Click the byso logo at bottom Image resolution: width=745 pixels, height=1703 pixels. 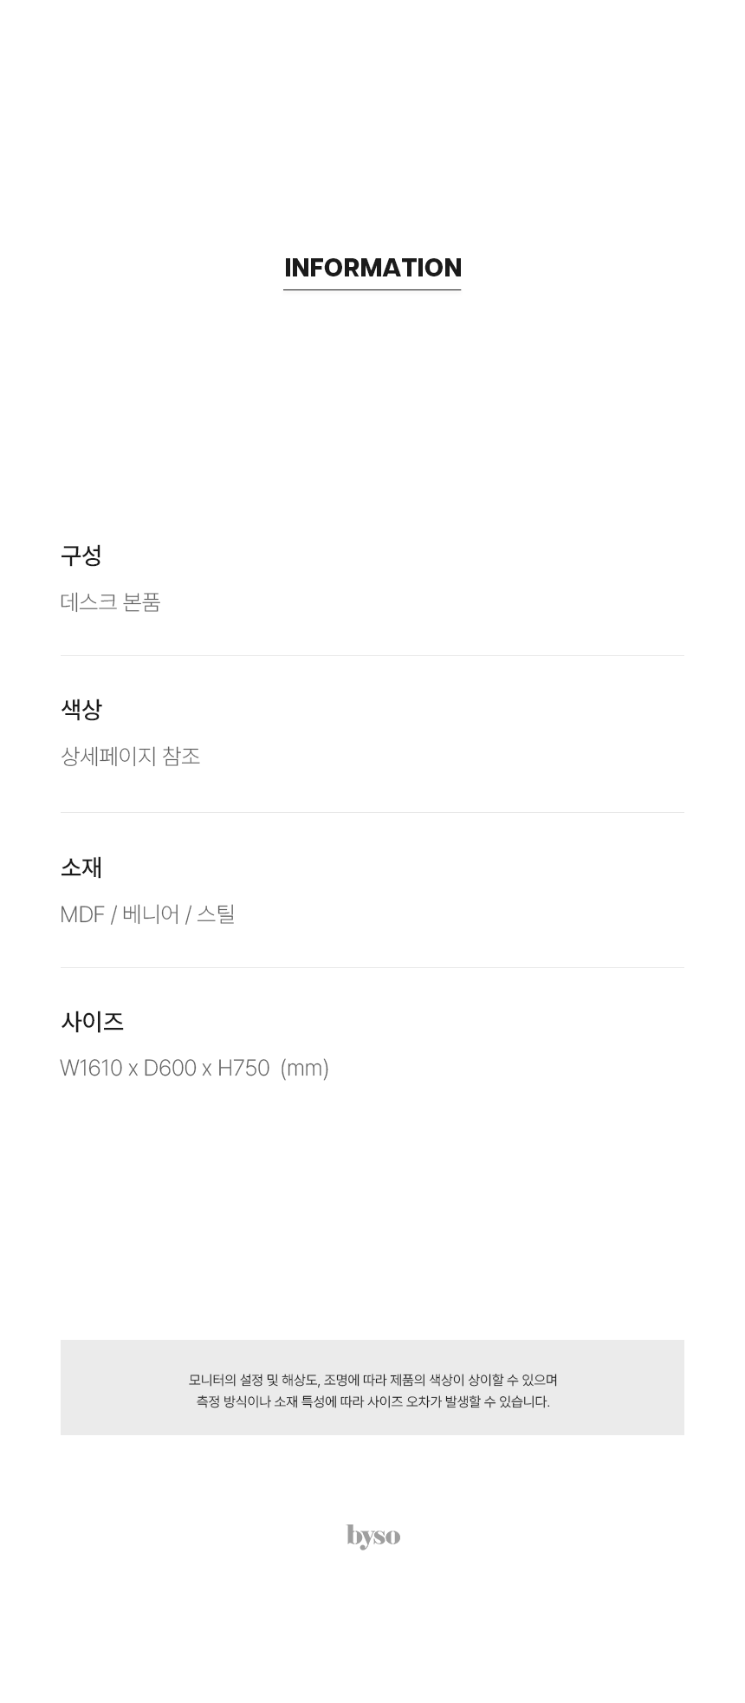373,1537
